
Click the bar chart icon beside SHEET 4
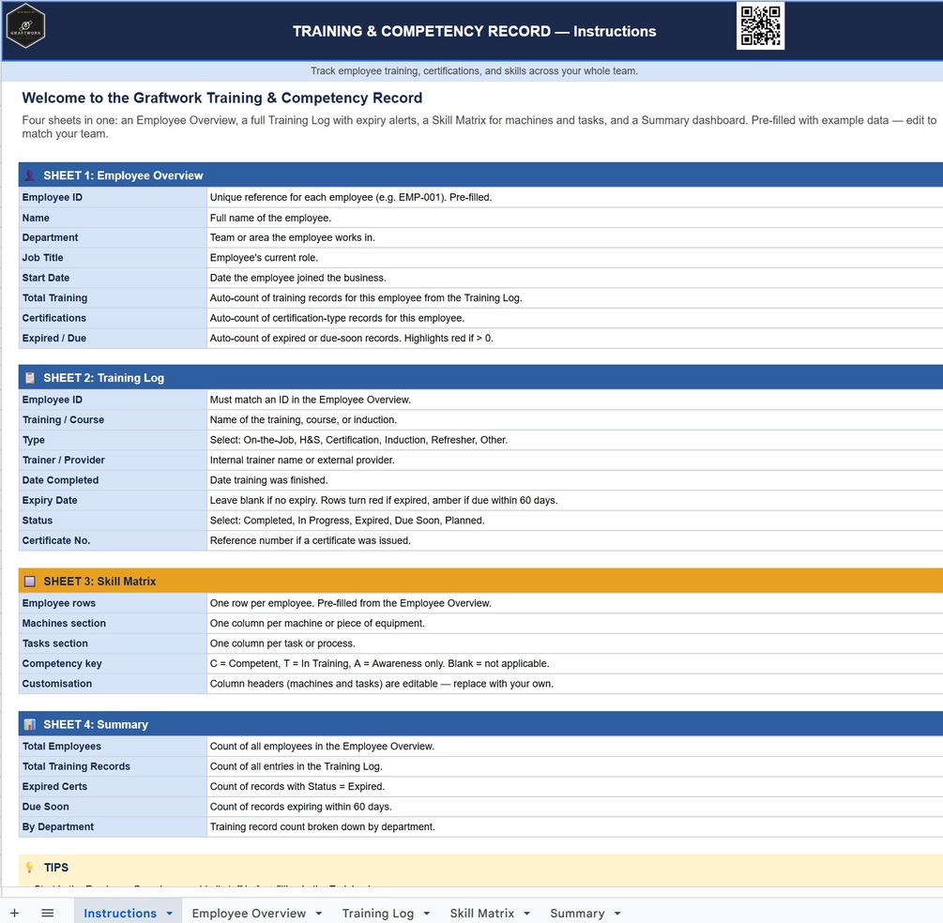tap(29, 724)
